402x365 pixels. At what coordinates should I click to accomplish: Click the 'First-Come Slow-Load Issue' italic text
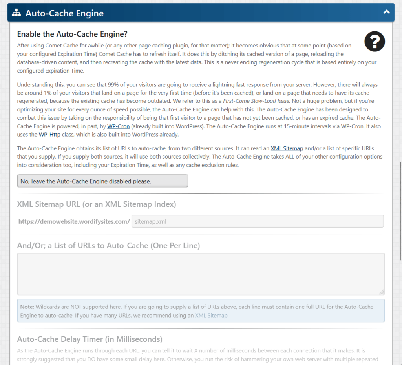pos(256,101)
